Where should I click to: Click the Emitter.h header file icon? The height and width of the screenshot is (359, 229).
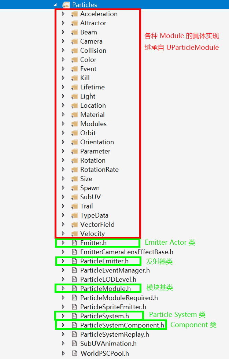coord(74,243)
